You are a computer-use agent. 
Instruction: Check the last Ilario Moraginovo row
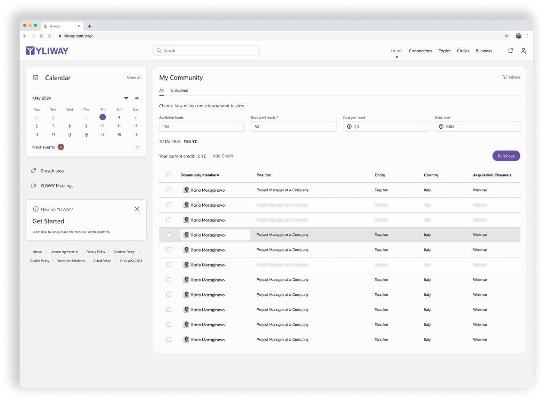[x=168, y=340]
